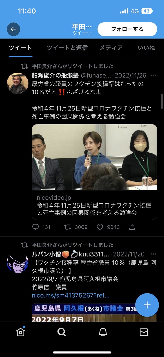
Task: Share the 船瀬塾 tweet via share icon
Action: (x=132, y=227)
